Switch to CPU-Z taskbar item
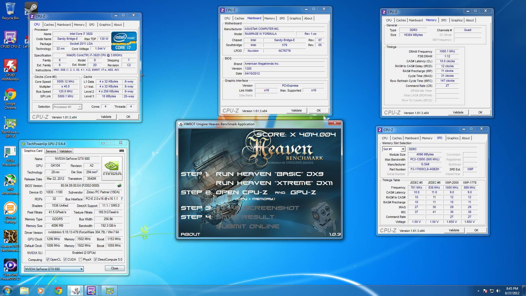This screenshot has height=296, width=526. coord(92,291)
